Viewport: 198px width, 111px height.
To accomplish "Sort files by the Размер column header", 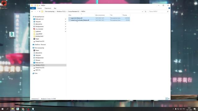I will 126,15.
